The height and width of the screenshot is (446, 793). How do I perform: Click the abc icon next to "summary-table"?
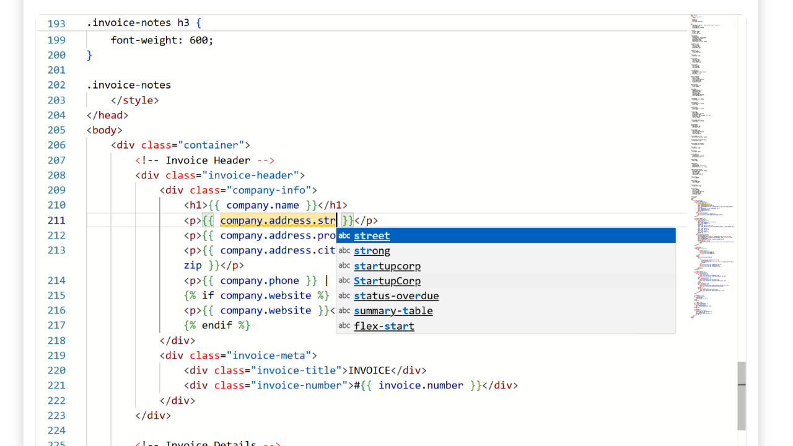(x=344, y=310)
